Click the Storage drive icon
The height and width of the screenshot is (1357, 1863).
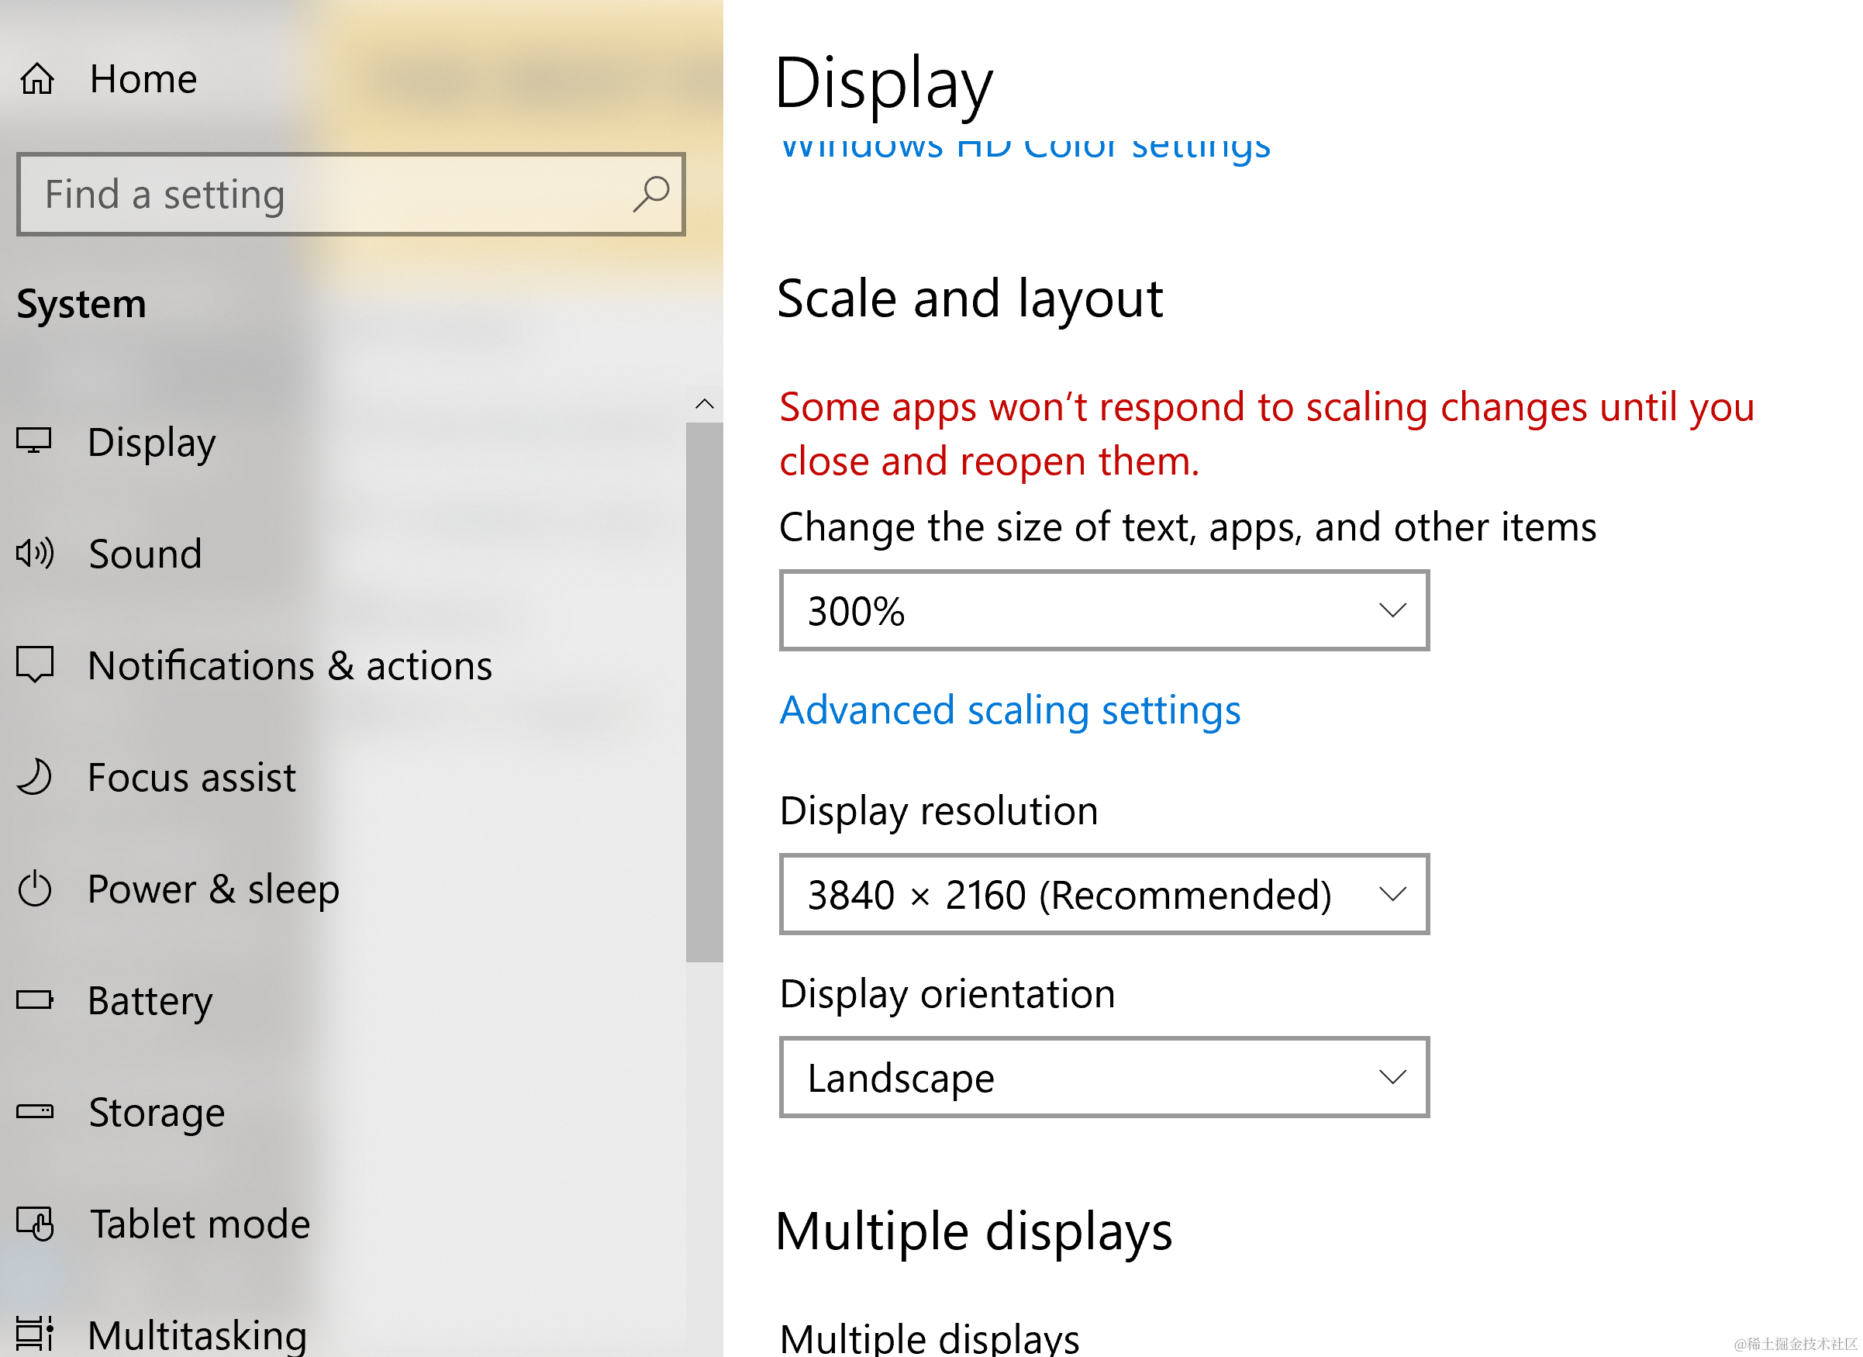coord(34,1112)
